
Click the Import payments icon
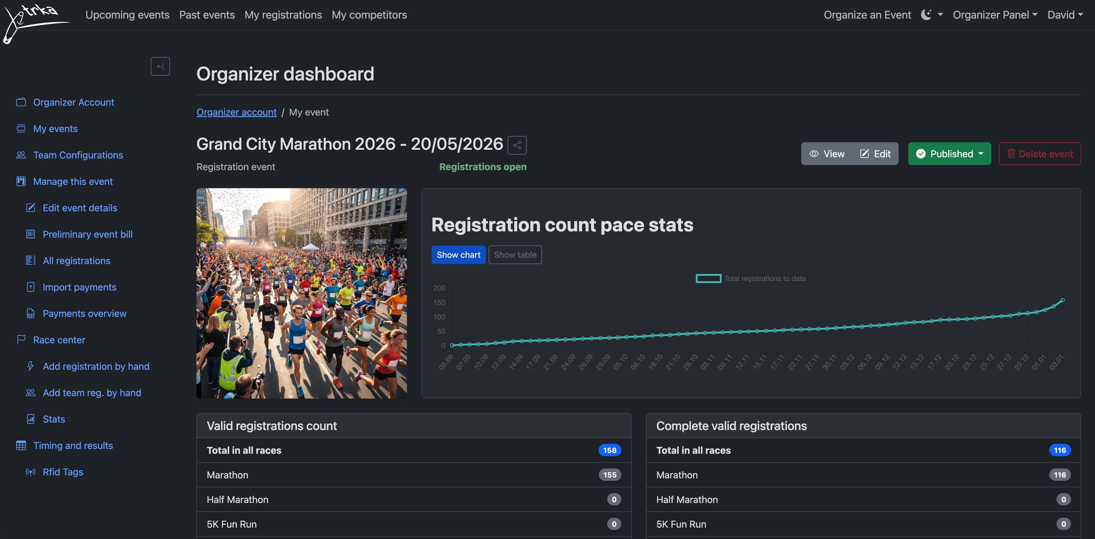30,287
